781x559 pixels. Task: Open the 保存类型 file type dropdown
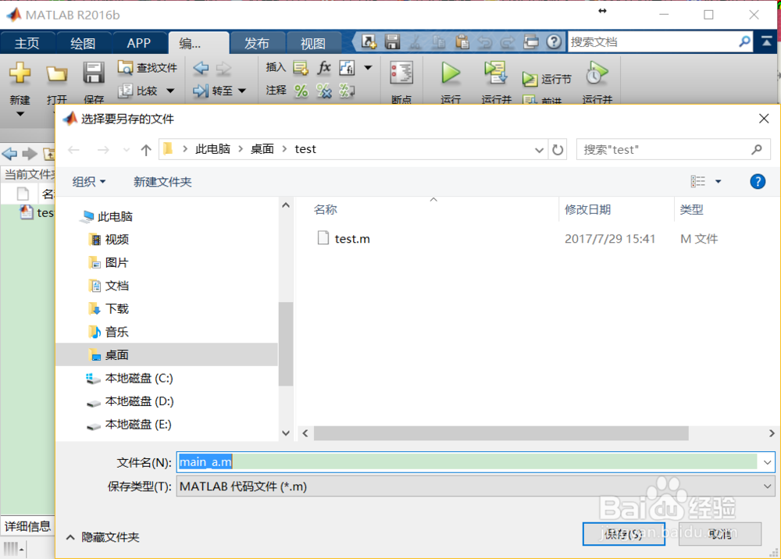(767, 486)
